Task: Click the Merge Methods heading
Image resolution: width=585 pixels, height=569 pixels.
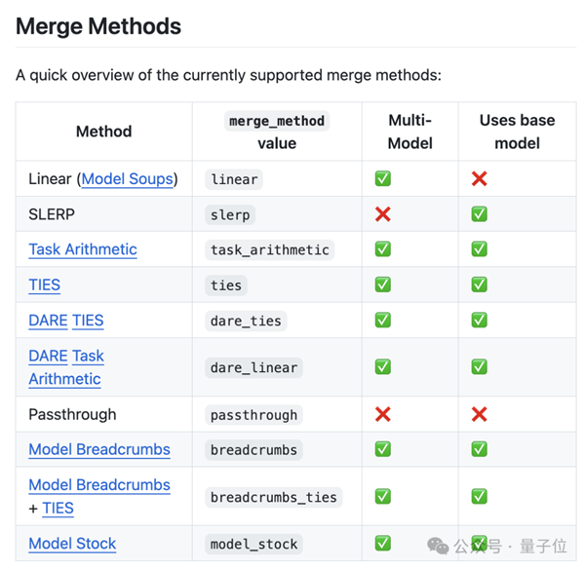Action: point(98,26)
